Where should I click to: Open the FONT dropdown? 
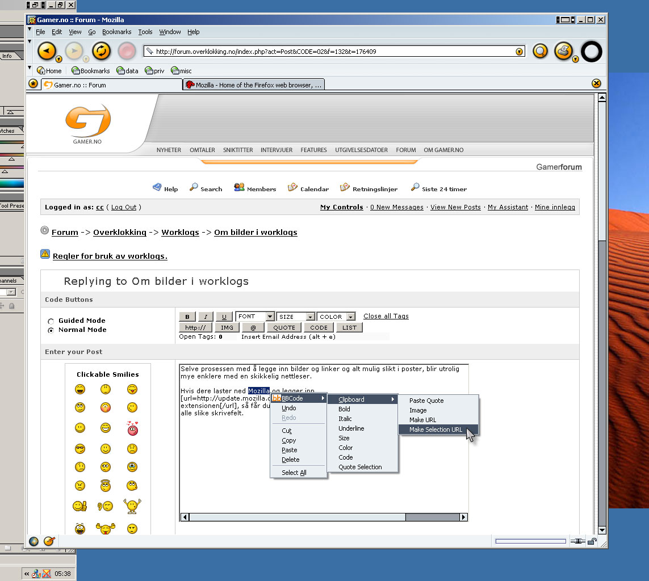coord(254,317)
